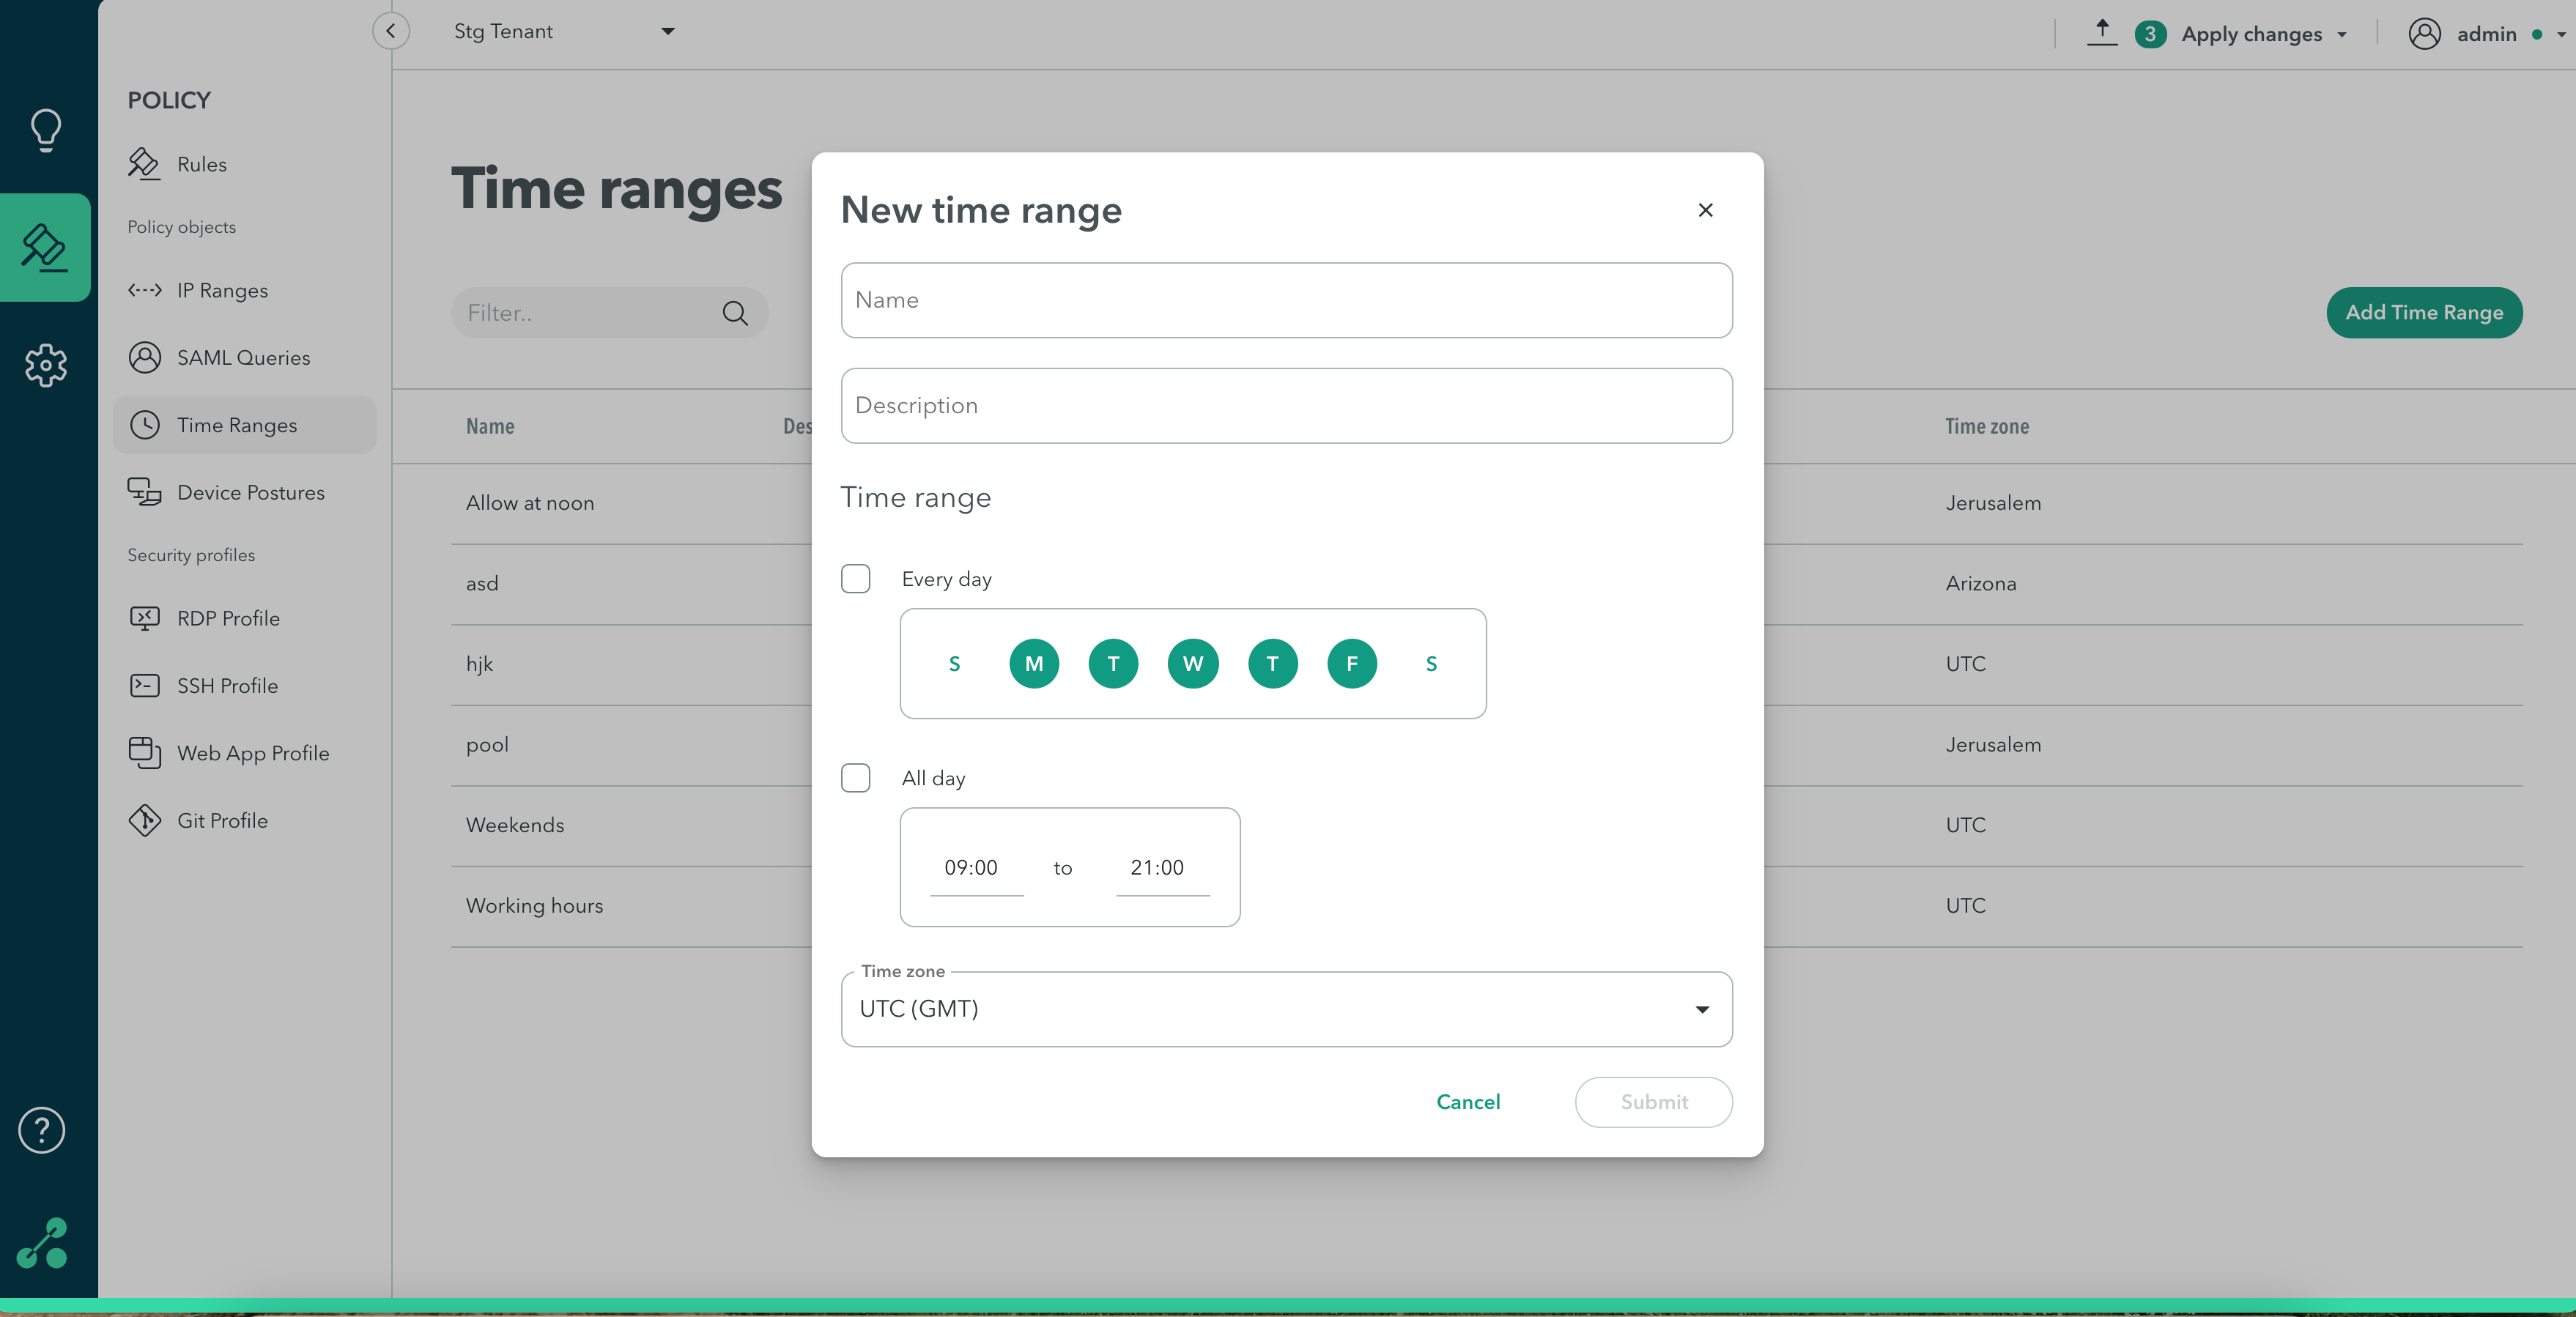Collapse the sidebar with the chevron button
Screen dimensions: 2576x1317
391,31
